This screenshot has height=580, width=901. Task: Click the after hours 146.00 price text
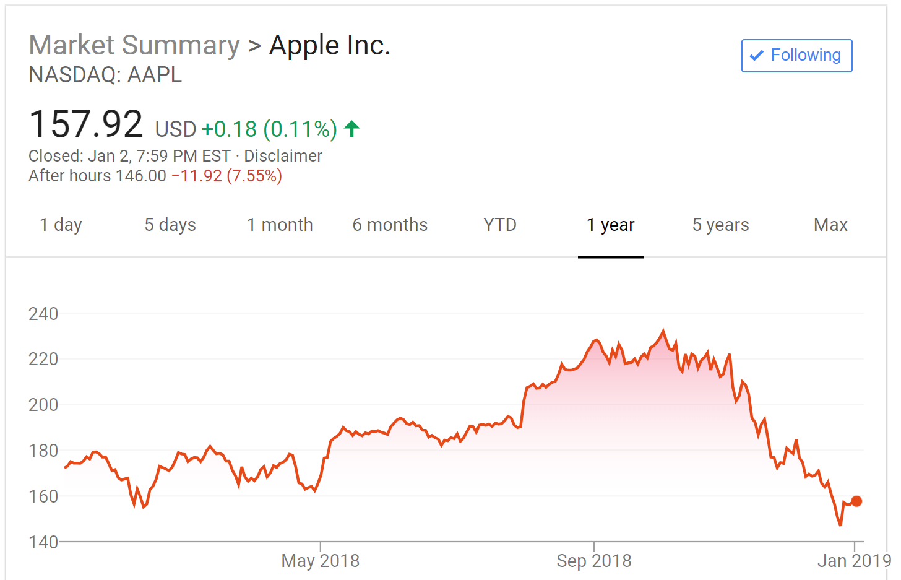click(140, 176)
